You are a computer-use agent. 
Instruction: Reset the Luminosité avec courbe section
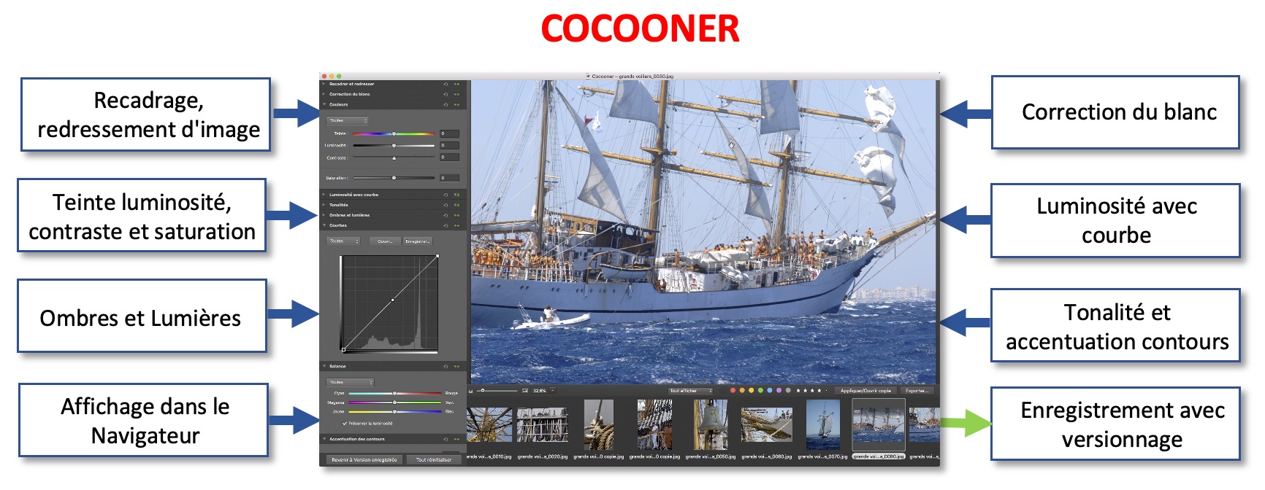tap(446, 195)
